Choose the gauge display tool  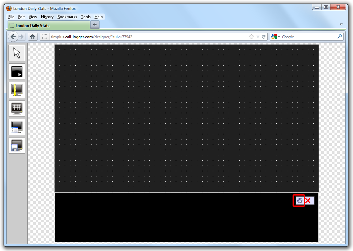17,90
